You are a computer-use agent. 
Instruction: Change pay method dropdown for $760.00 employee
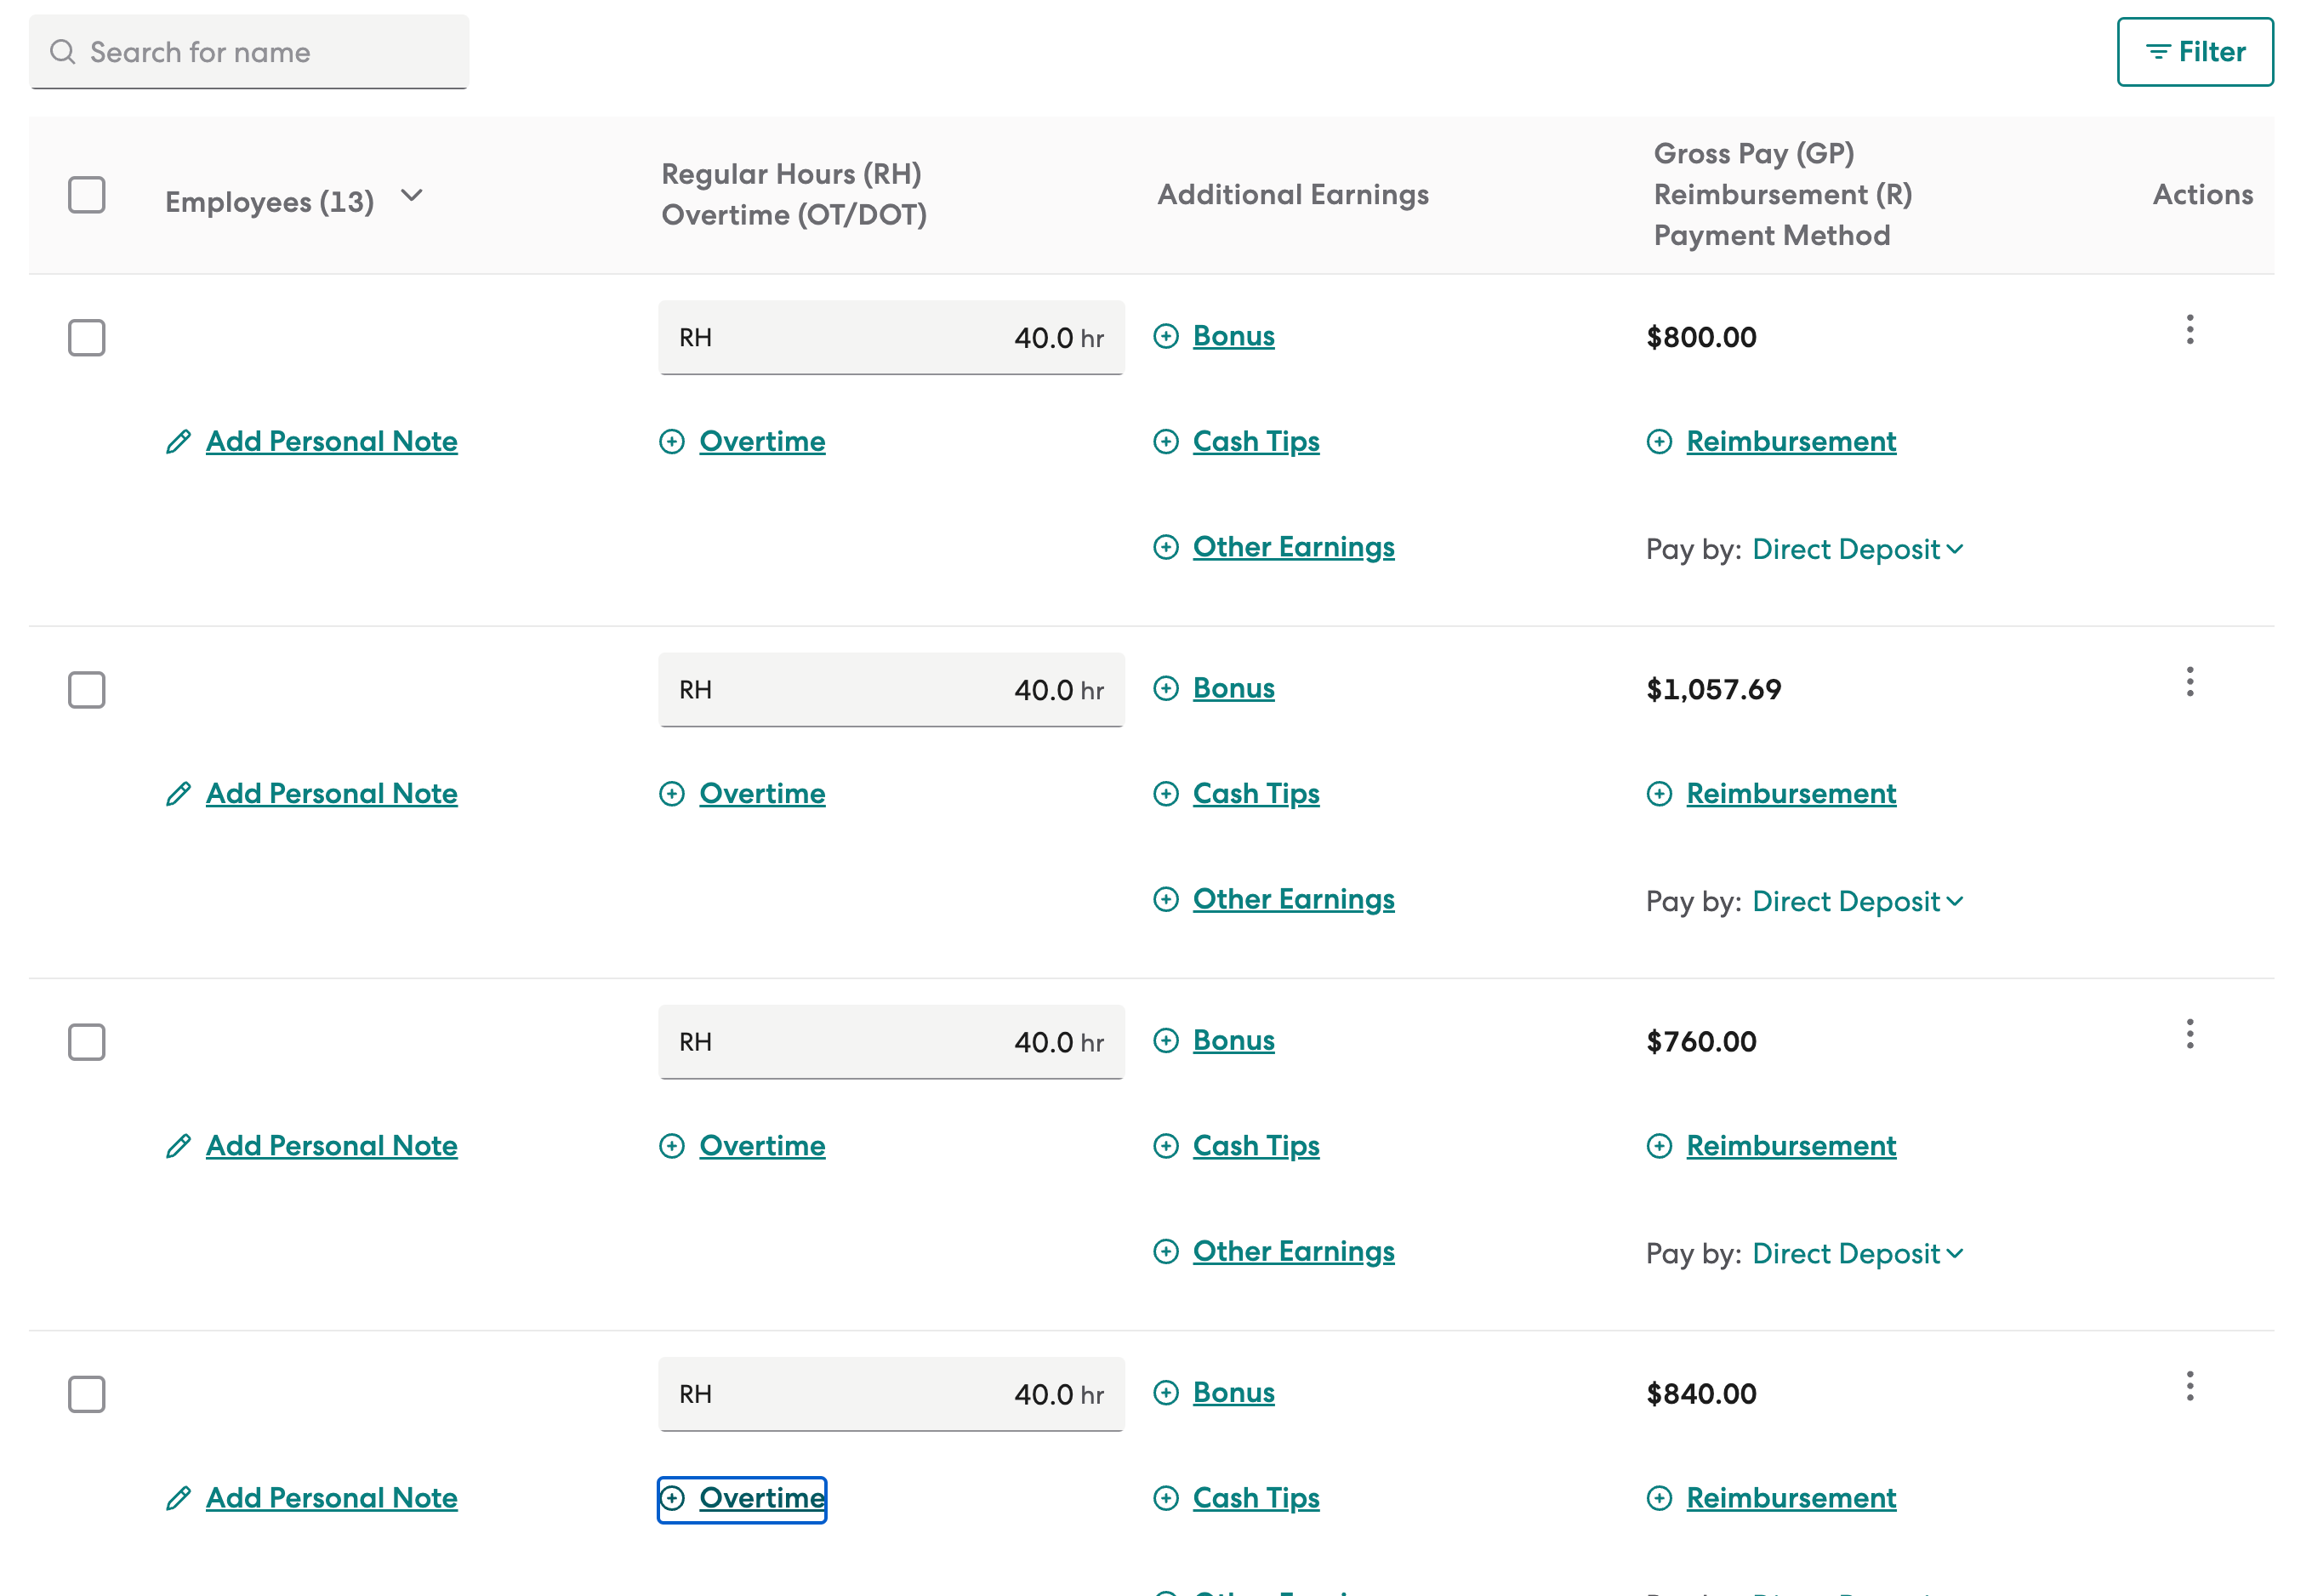tap(1857, 1253)
